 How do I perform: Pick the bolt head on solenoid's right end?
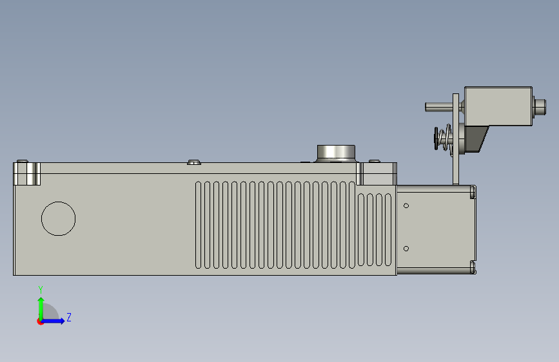click(x=540, y=107)
